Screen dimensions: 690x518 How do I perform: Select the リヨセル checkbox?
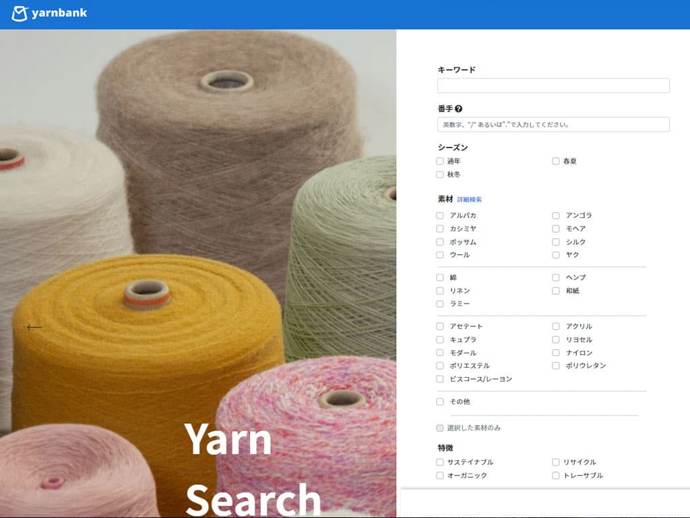[556, 340]
